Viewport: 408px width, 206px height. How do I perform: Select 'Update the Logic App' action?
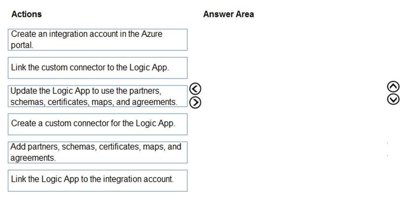click(97, 96)
